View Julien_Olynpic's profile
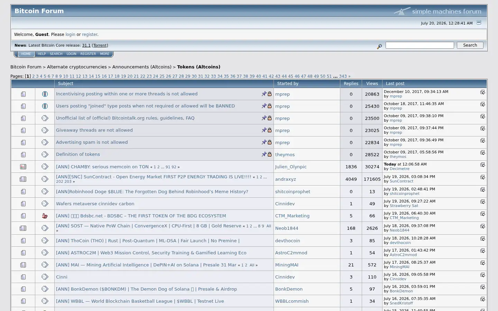 click(291, 167)
